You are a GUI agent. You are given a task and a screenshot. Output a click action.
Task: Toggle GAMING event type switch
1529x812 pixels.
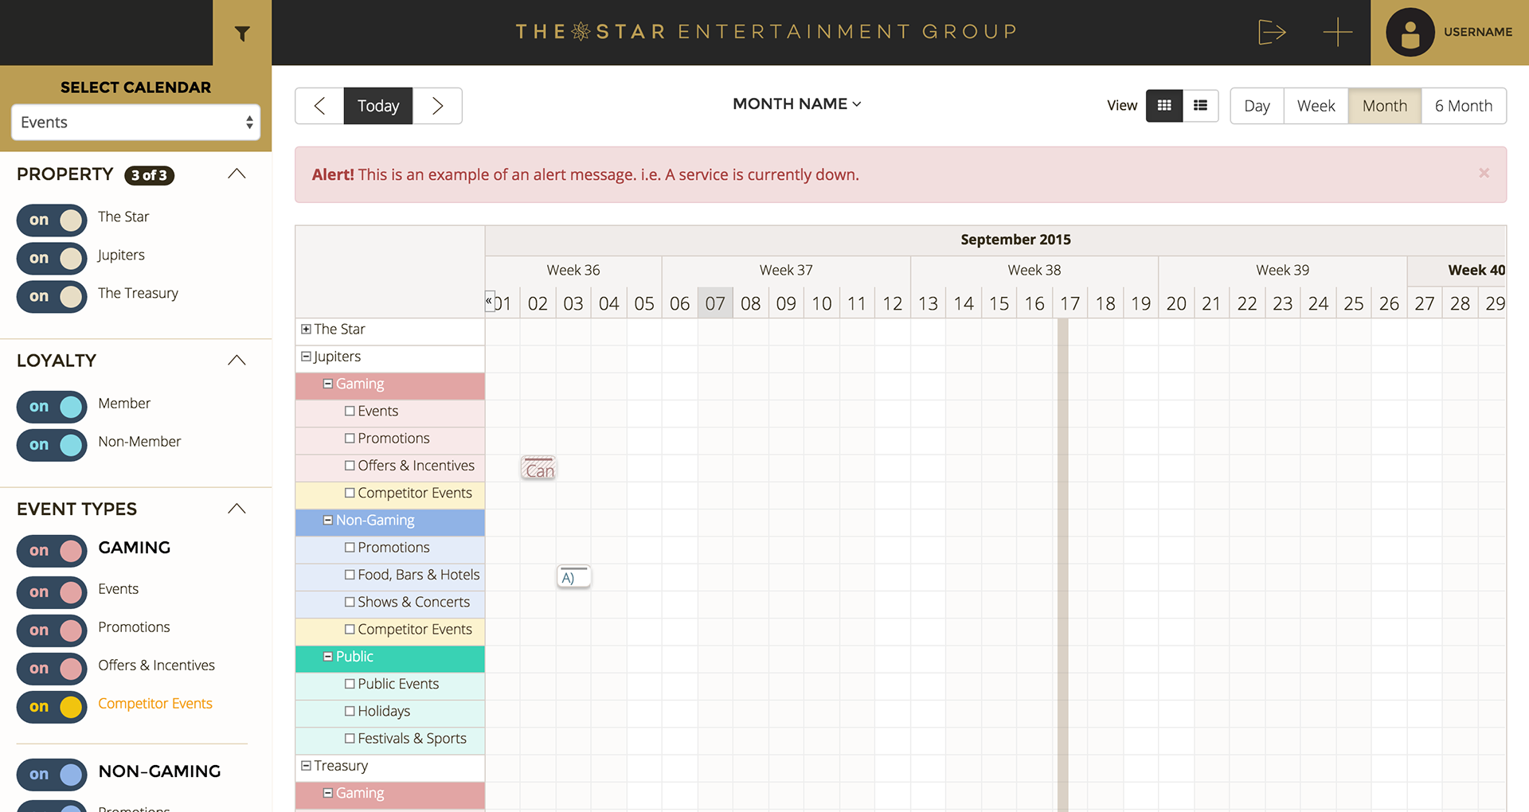[x=52, y=551]
